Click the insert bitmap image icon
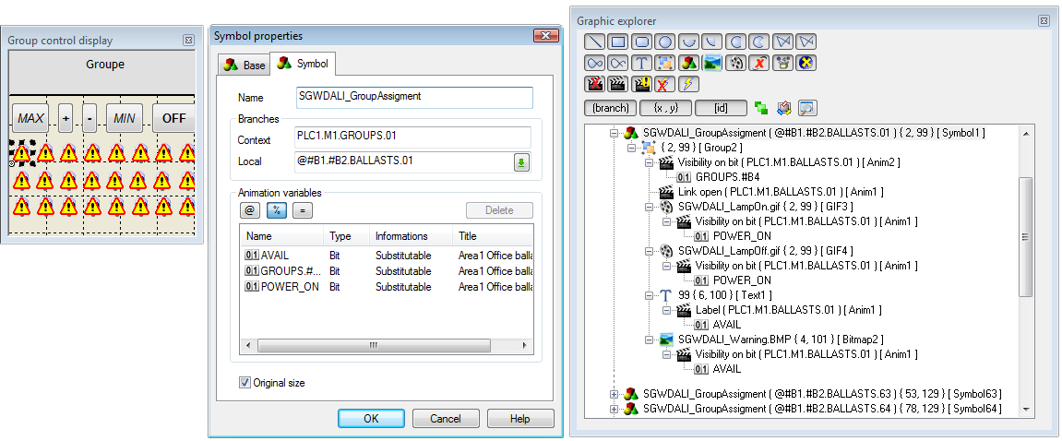1062x441 pixels. [711, 63]
